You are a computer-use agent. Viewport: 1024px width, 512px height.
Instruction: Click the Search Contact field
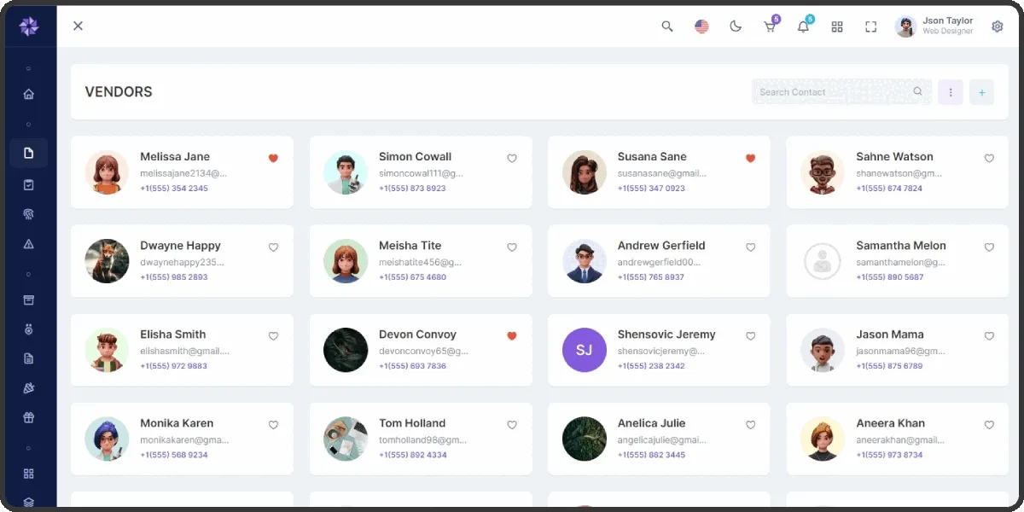tap(841, 92)
